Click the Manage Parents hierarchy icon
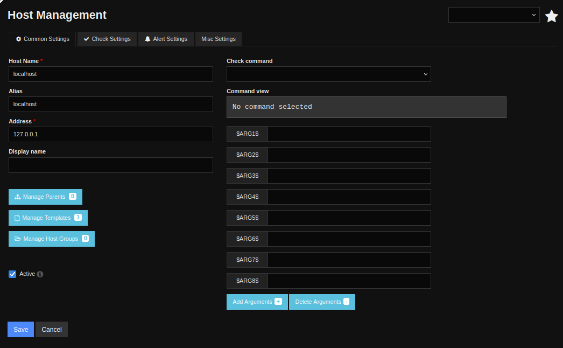This screenshot has width=563, height=348. 17,197
